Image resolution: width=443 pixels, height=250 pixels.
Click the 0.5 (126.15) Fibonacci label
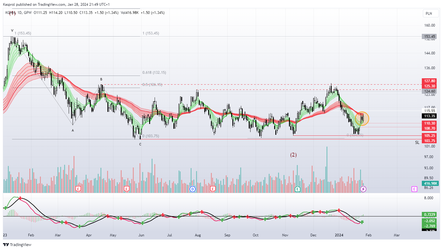click(152, 85)
